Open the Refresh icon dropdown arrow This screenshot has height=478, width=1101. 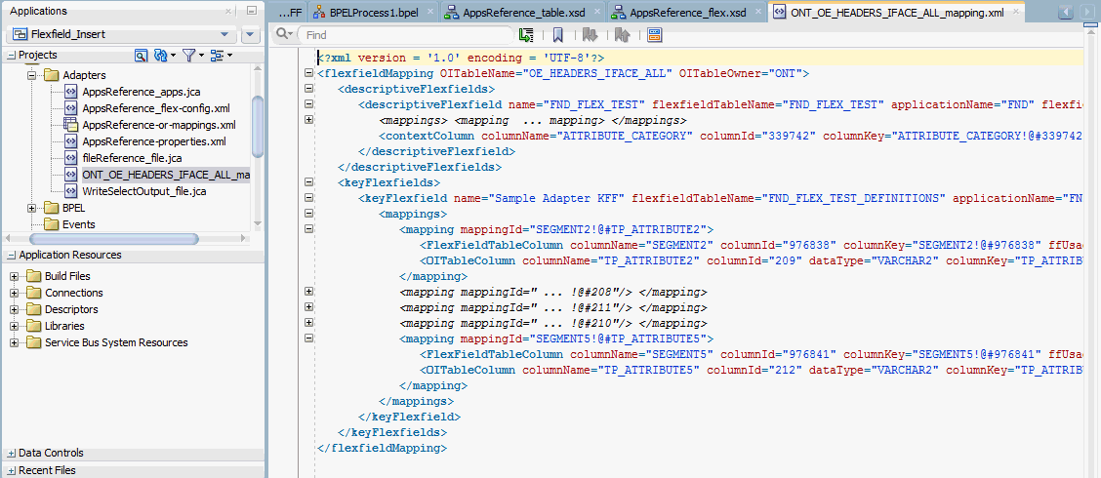(x=174, y=56)
